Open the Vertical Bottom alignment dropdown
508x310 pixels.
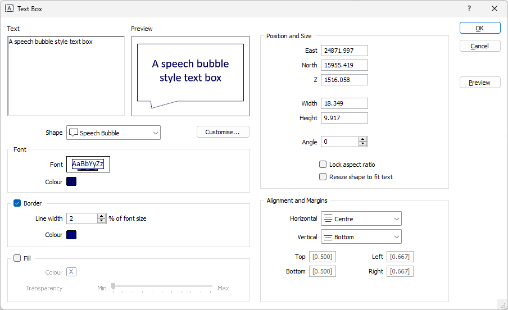[x=361, y=237]
